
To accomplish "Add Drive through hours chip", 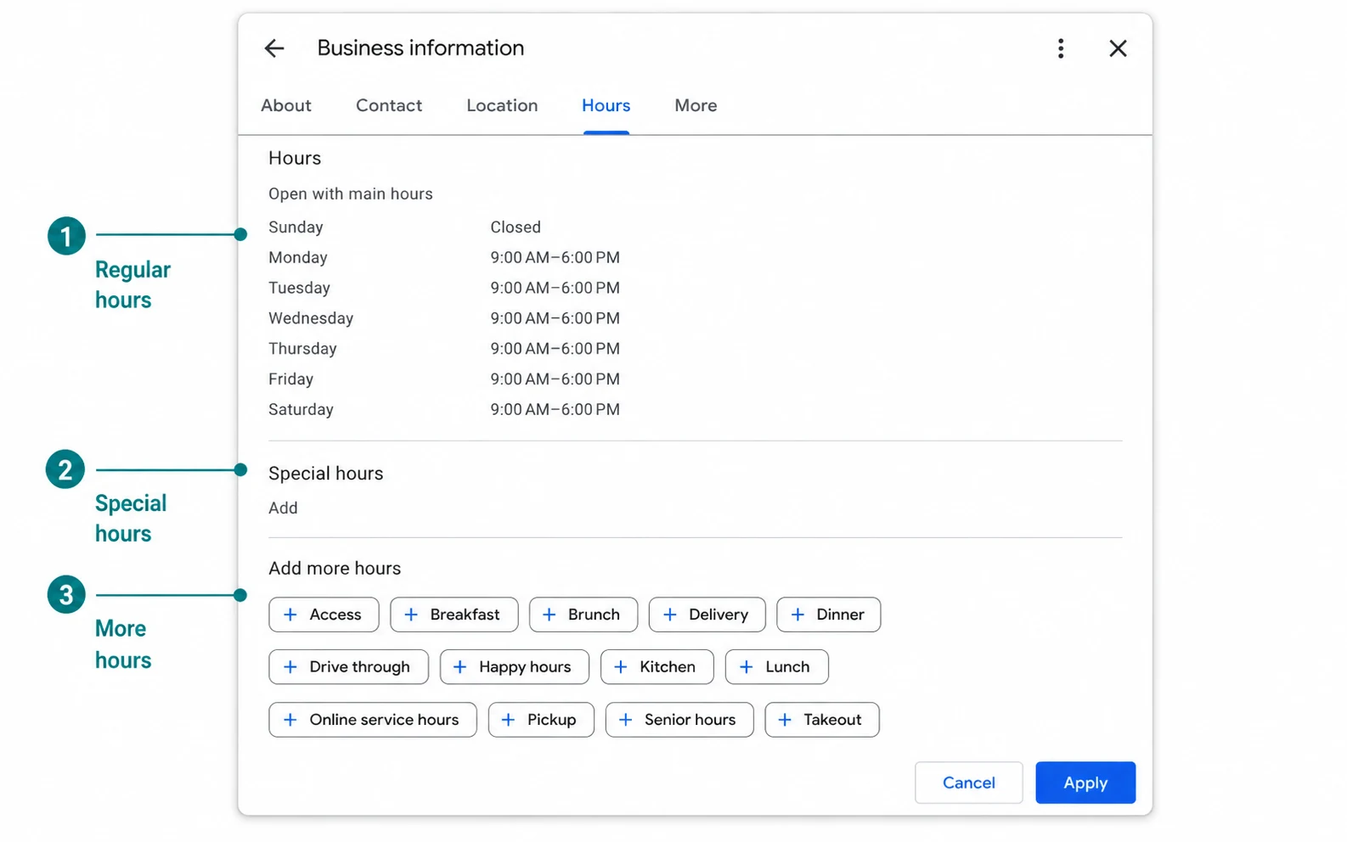I will [x=348, y=667].
